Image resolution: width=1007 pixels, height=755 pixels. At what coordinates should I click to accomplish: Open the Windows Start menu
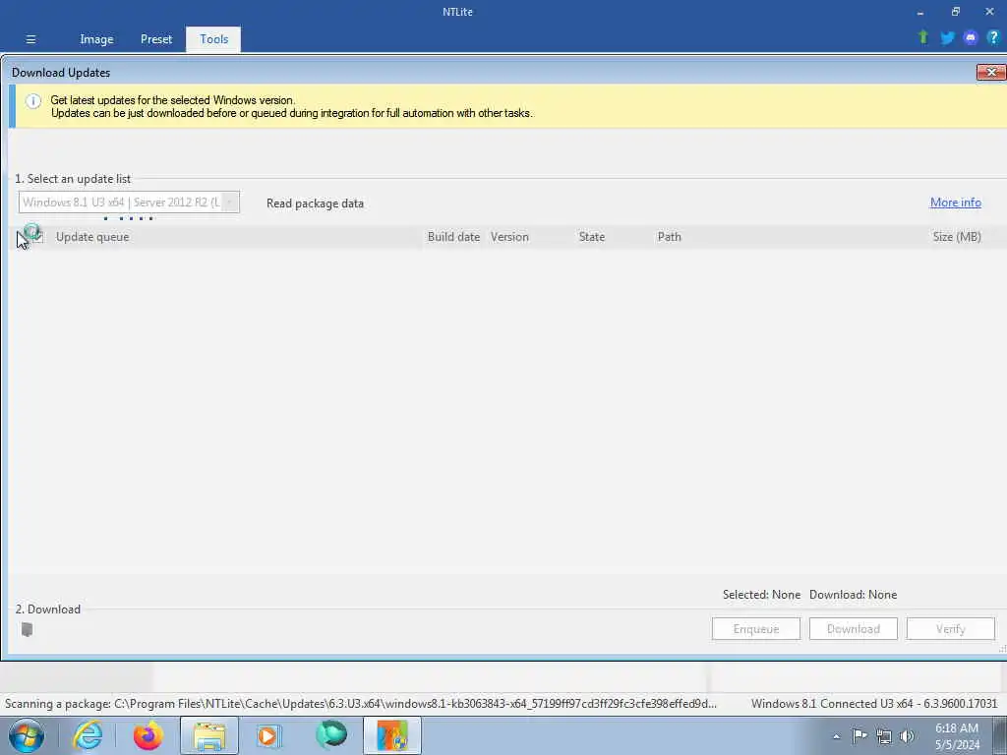[x=27, y=735]
